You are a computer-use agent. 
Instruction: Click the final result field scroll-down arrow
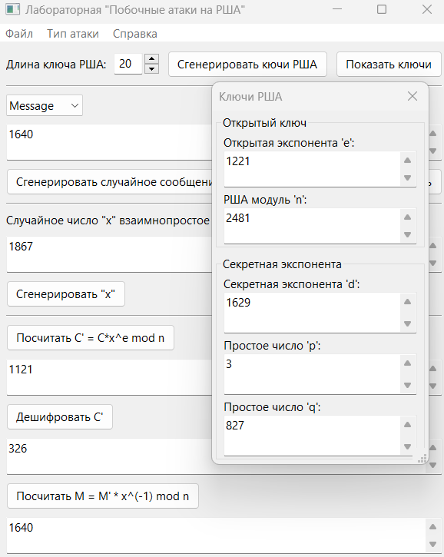point(432,544)
